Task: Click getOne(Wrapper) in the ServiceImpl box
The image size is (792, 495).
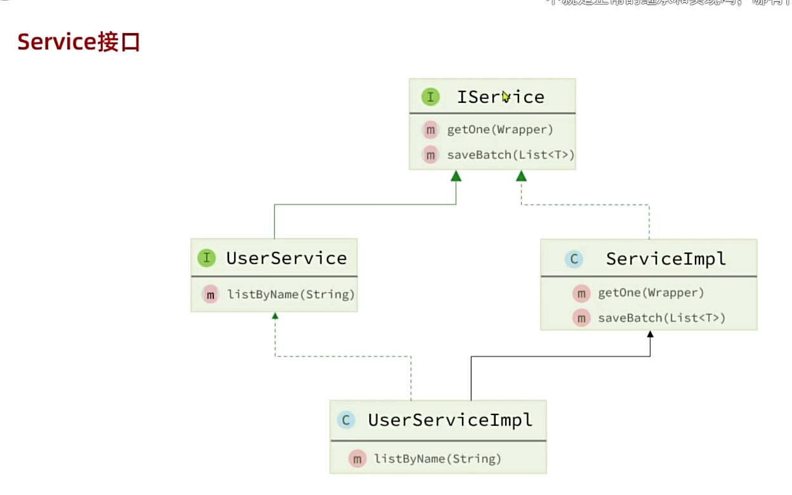Action: click(x=651, y=293)
